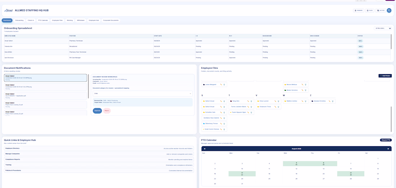This screenshot has width=396, height=188.
Task: Open the Withdrawn tab
Action: coord(81,20)
